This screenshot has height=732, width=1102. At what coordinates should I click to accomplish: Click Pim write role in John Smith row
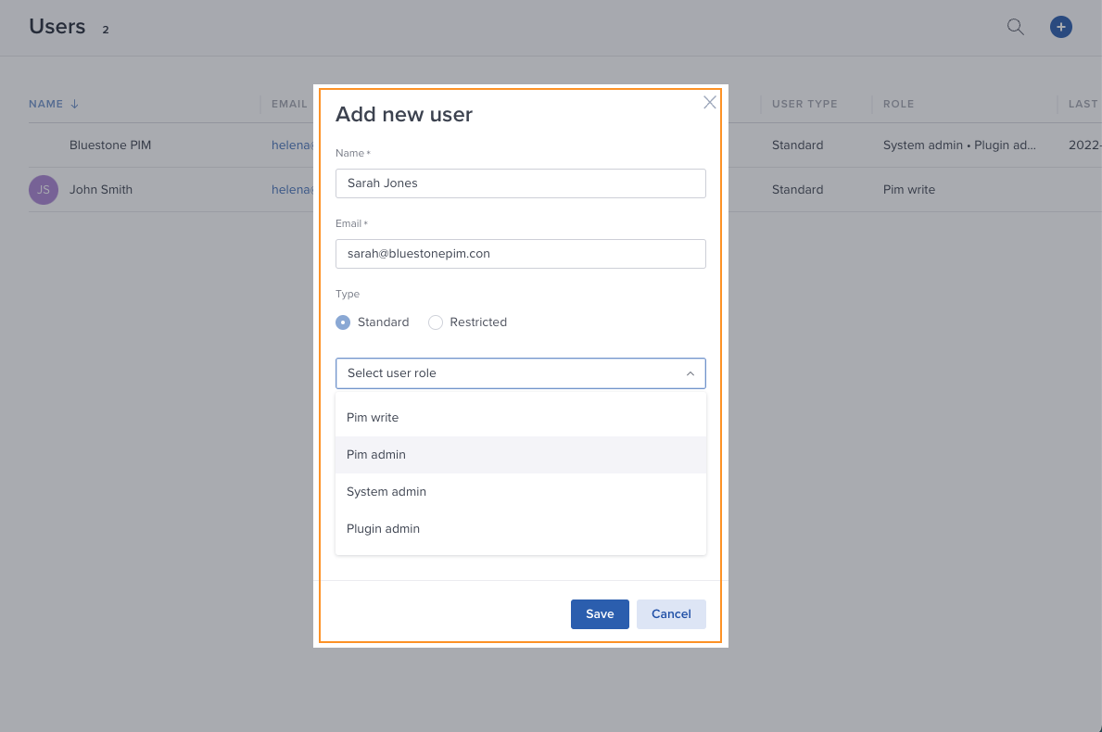pos(908,190)
